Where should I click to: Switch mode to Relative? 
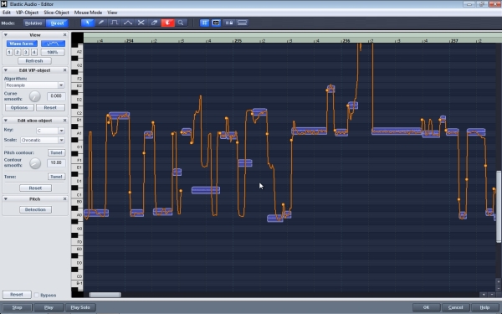pyautogui.click(x=33, y=23)
